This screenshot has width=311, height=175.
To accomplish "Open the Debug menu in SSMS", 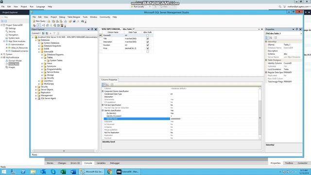I will click(62, 17).
